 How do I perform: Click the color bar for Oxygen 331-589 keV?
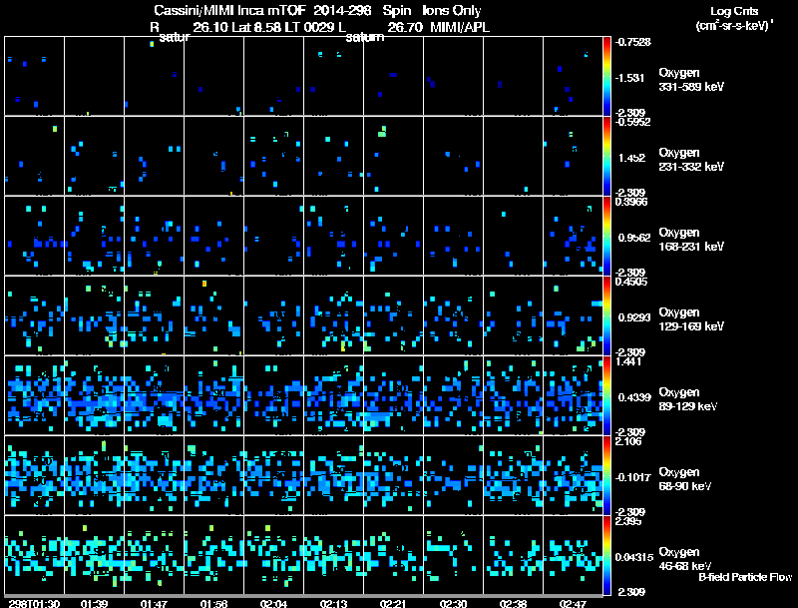pyautogui.click(x=607, y=76)
